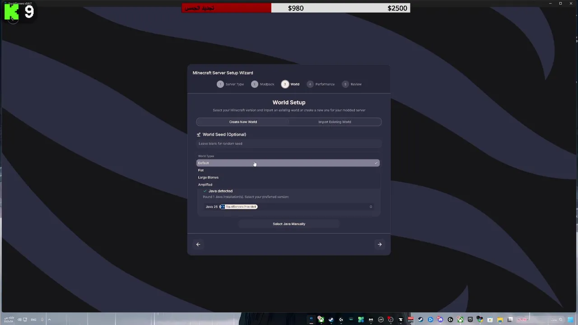Open File Explorer from the taskbar

click(500, 320)
